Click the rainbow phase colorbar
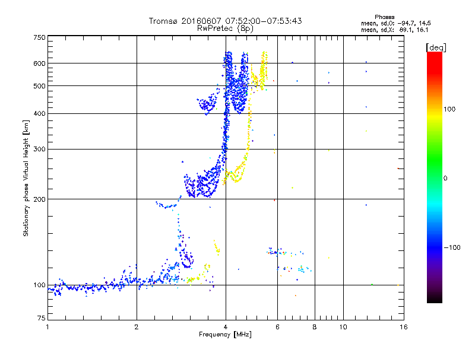 click(x=435, y=177)
